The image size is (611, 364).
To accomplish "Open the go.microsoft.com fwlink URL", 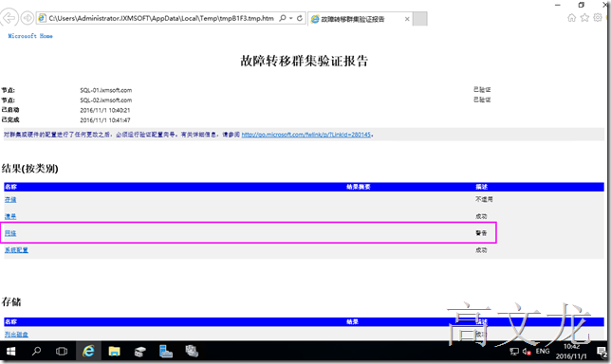I will tap(305, 135).
